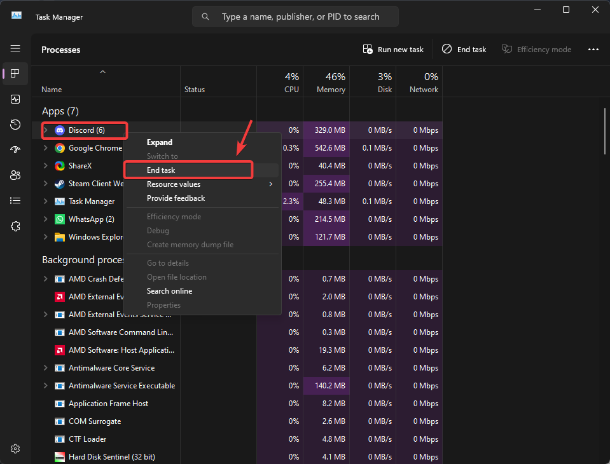
Task: Open the three-dot more options menu
Action: point(593,50)
